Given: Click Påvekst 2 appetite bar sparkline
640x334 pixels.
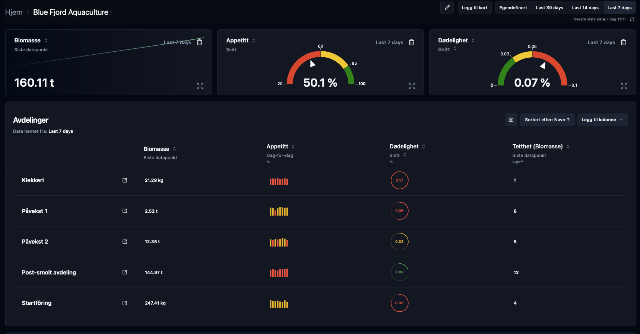Looking at the screenshot, I should tap(279, 242).
